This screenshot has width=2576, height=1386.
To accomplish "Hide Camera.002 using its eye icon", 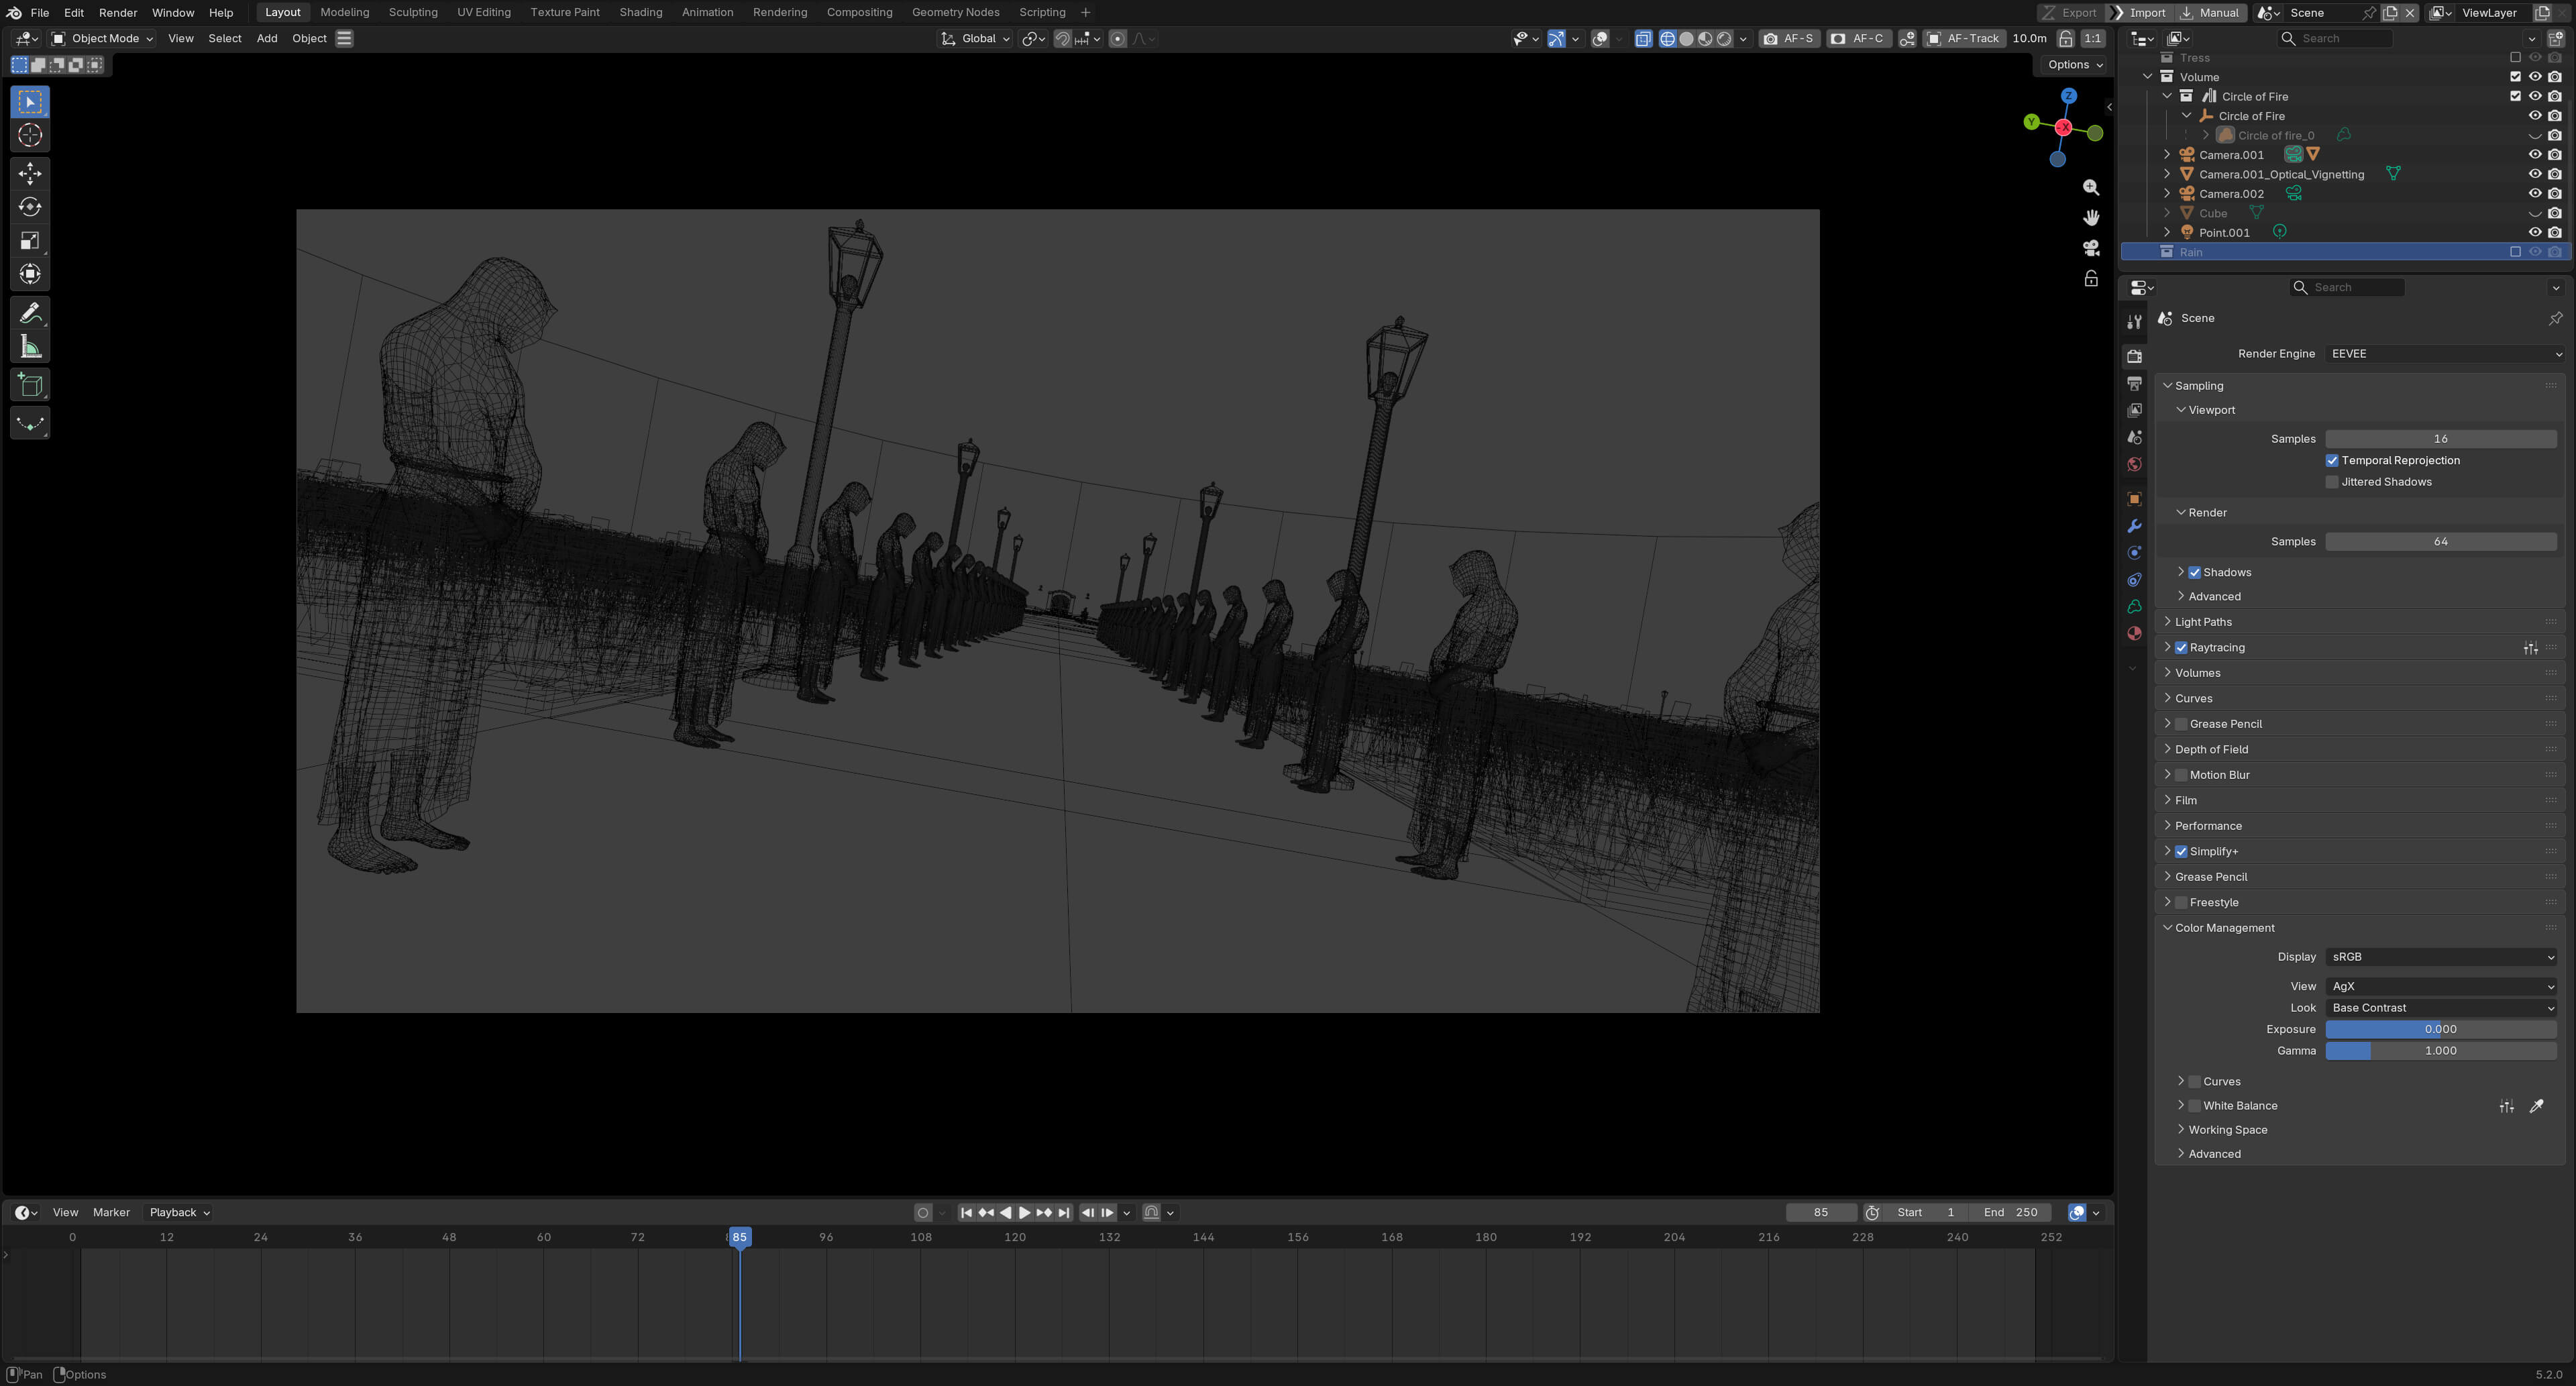I will pos(2534,194).
